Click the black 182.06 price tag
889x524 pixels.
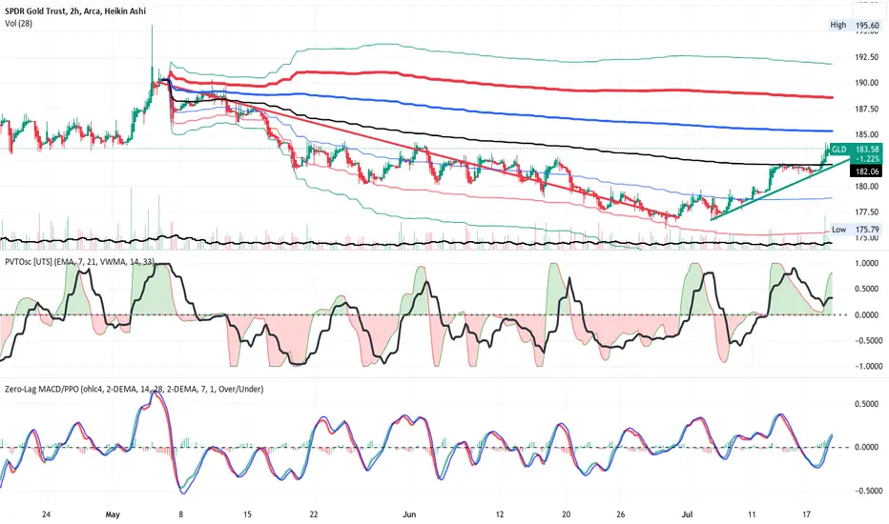pos(867,171)
